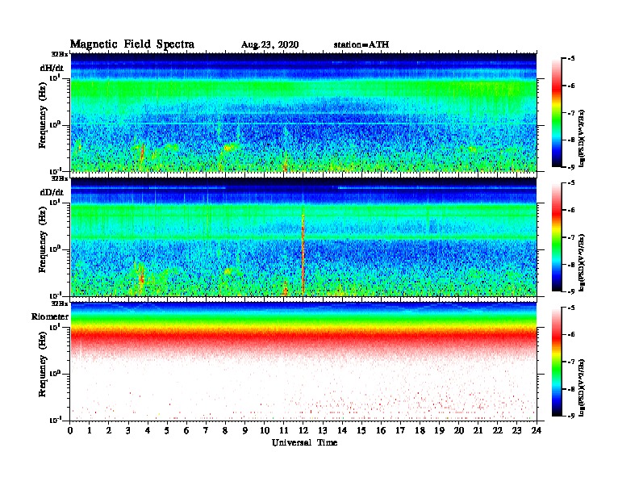Select hour tick "0" on time axis

70,431
